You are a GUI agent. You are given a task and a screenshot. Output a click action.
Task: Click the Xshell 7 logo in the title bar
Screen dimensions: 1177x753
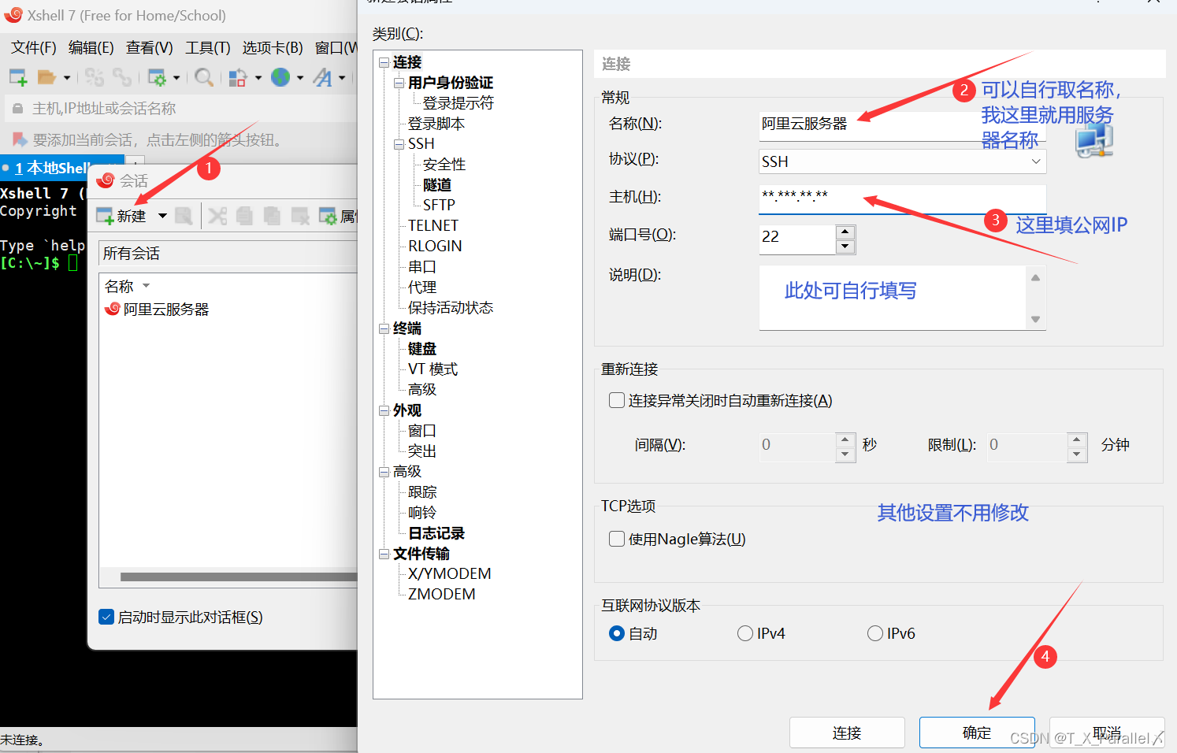pos(13,15)
